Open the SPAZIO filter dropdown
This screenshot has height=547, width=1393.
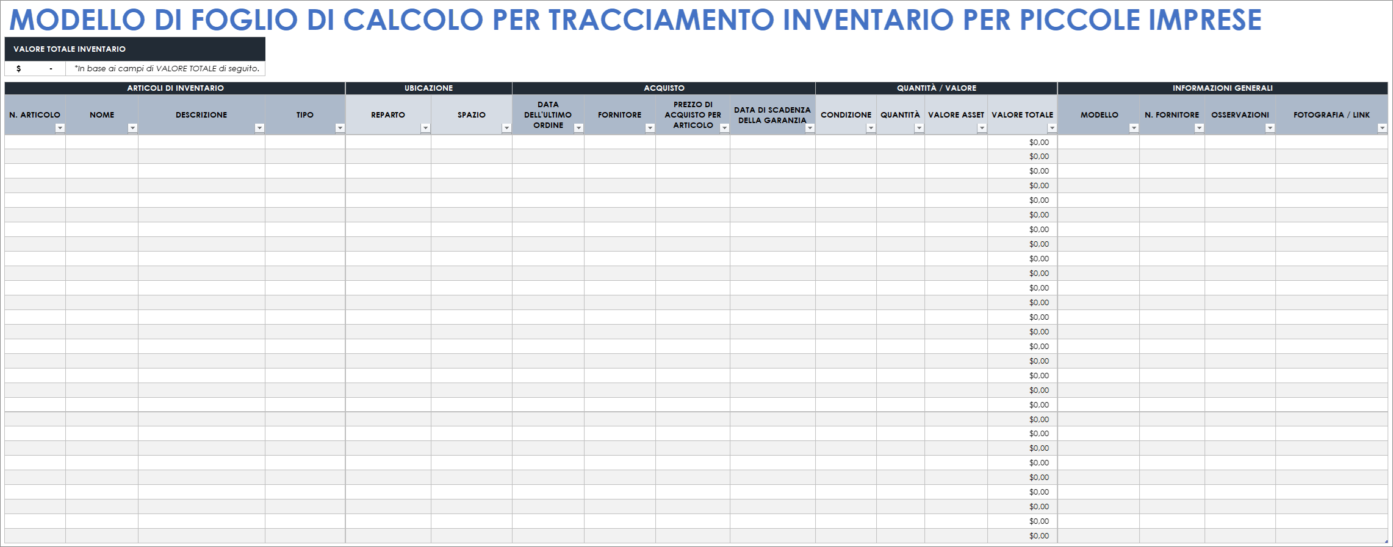[506, 128]
